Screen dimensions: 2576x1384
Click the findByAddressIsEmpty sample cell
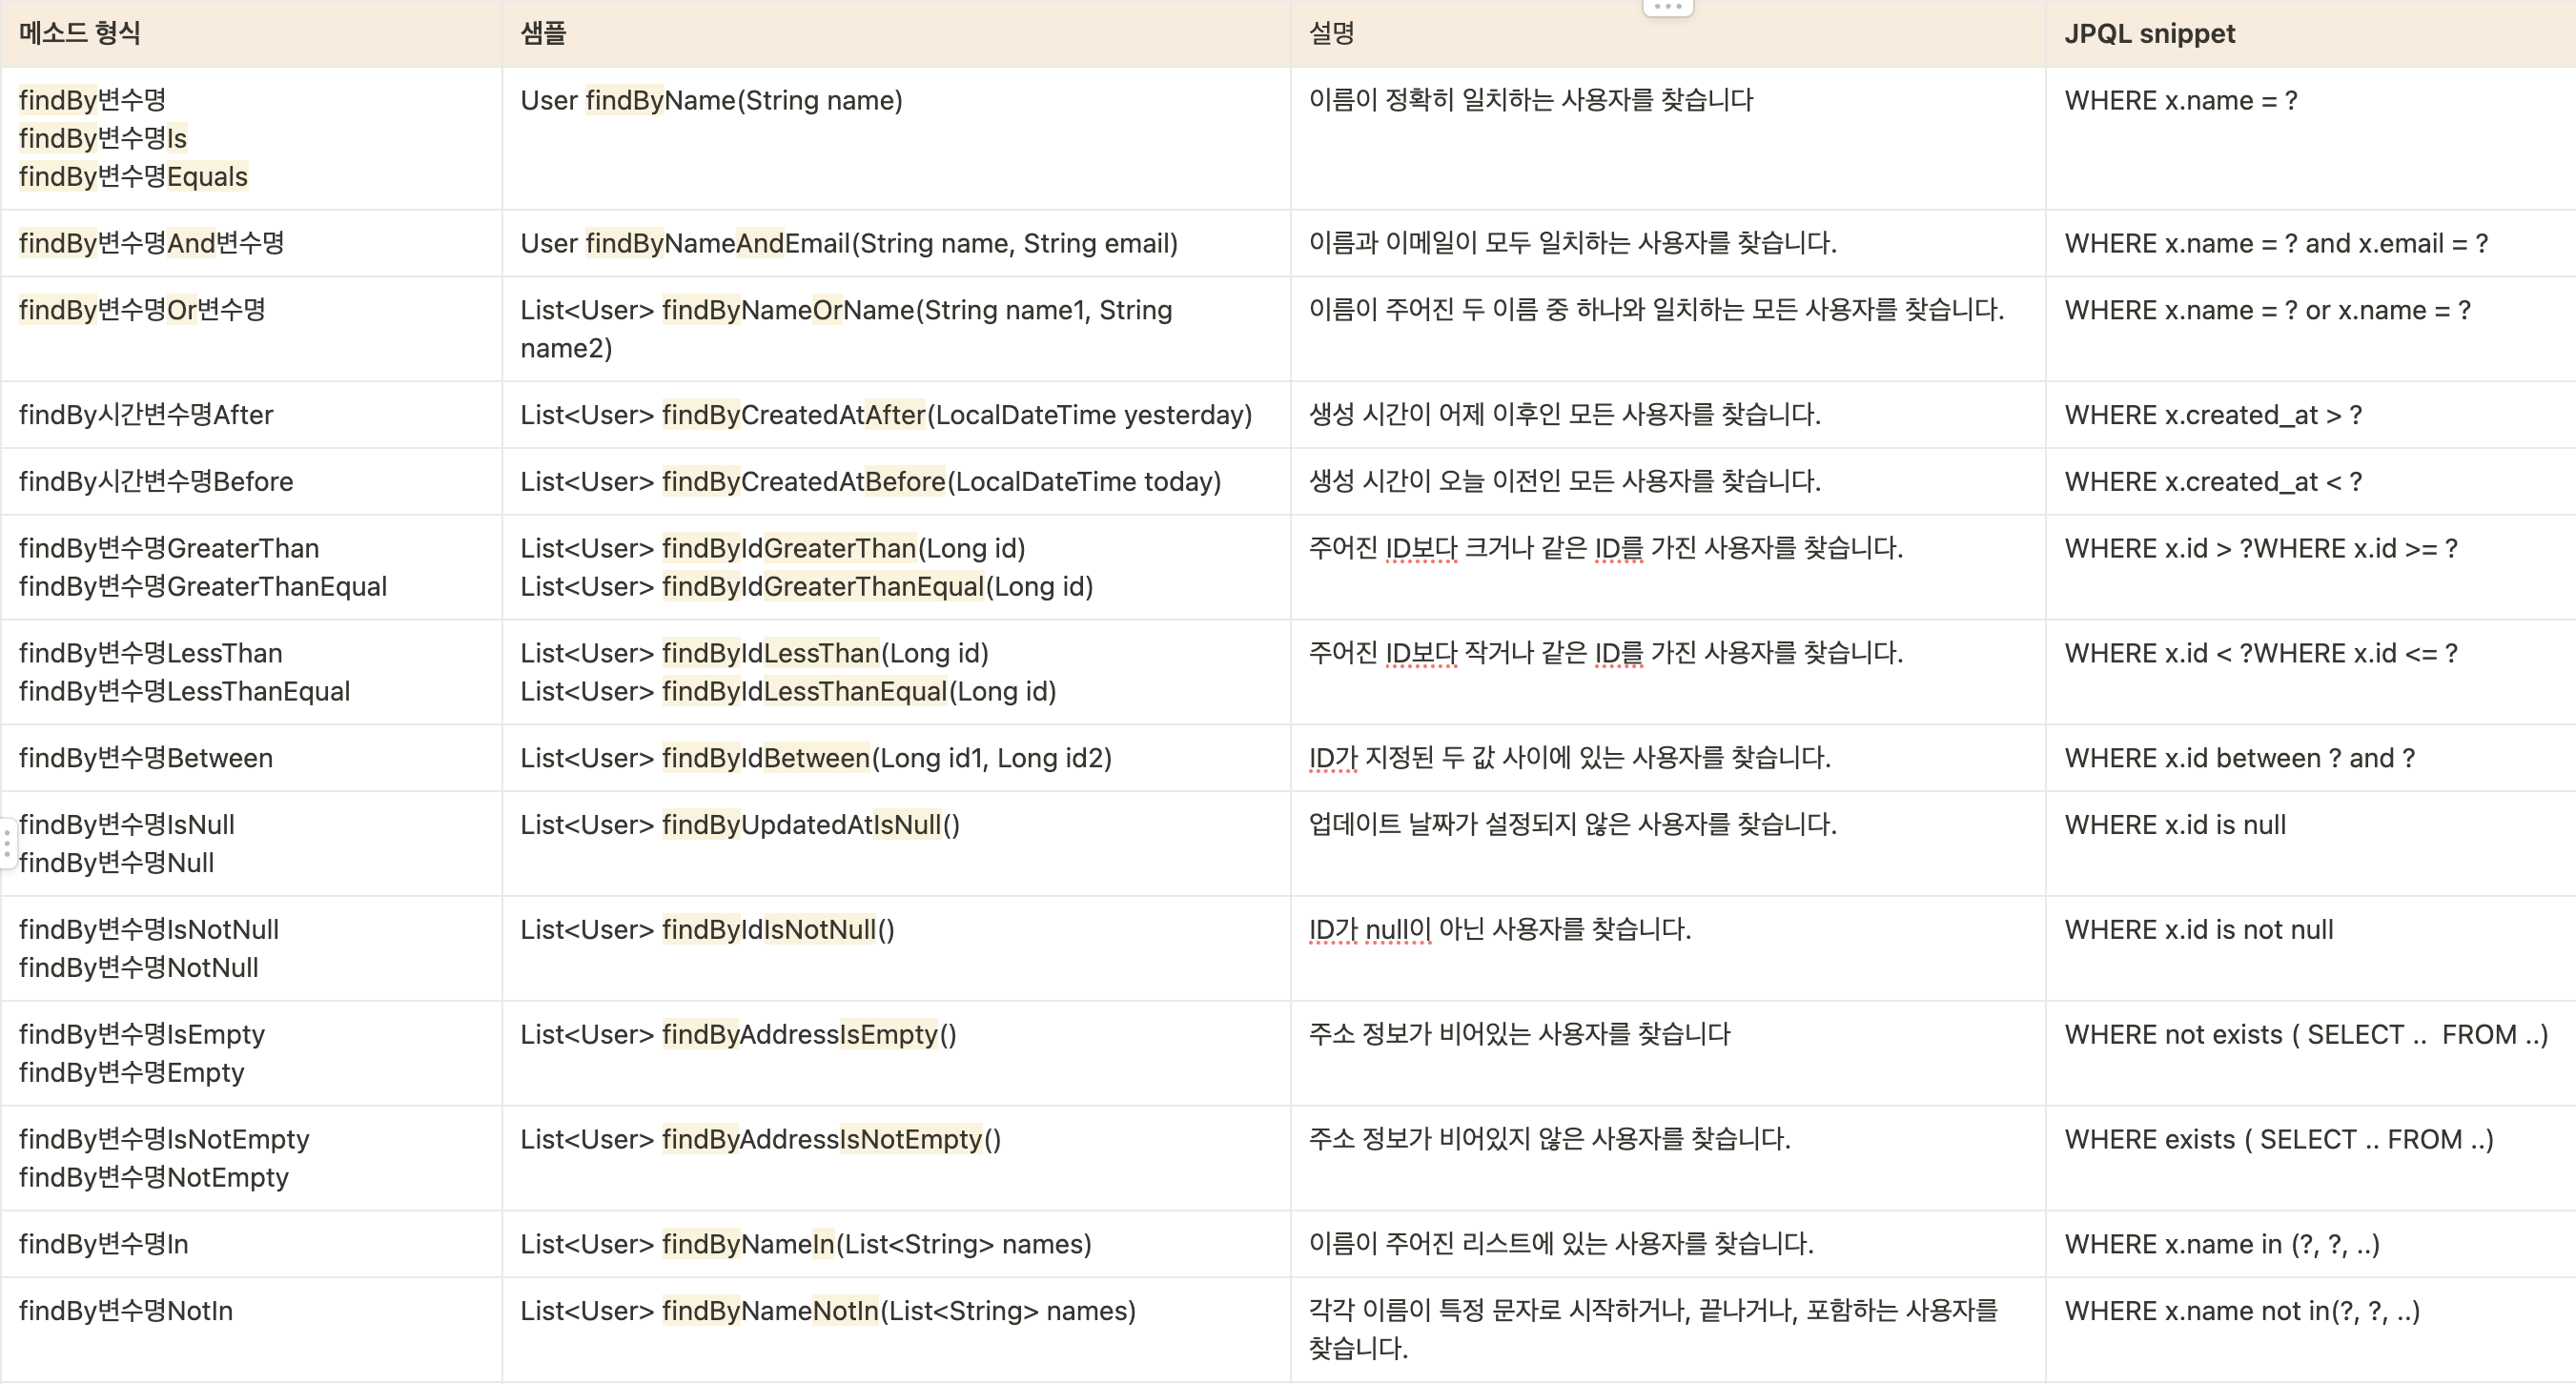coord(738,1035)
